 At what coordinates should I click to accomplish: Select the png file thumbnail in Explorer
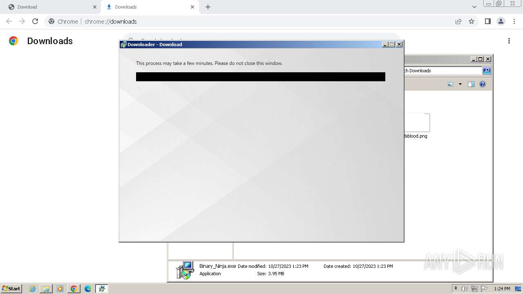pyautogui.click(x=417, y=122)
